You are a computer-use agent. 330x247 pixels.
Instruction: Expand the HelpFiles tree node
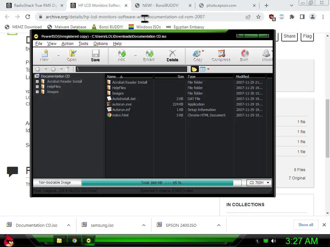(x=37, y=87)
